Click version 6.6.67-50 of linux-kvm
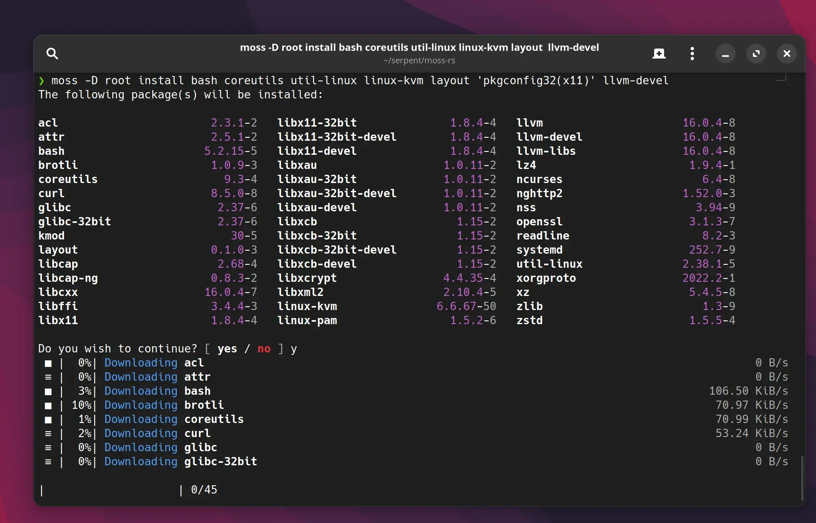 click(x=467, y=307)
